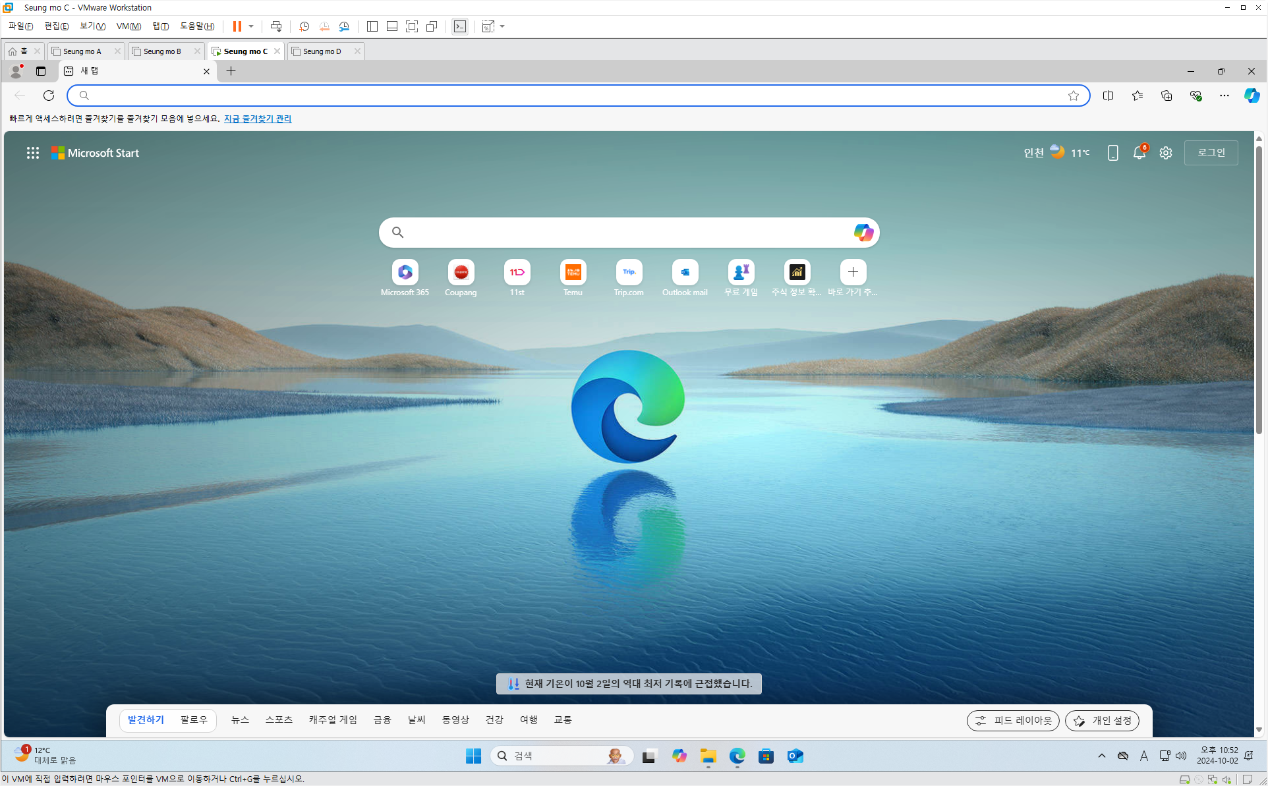The image size is (1268, 786).
Task: Open Microsoft Start app launcher grid
Action: click(x=32, y=153)
